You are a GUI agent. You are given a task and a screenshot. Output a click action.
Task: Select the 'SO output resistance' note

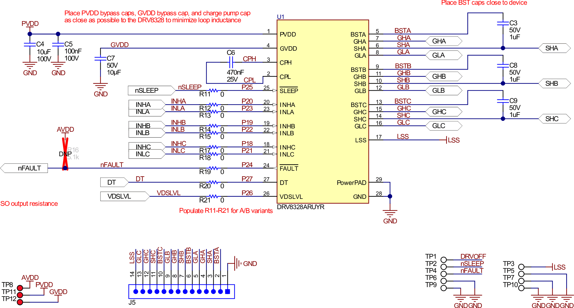click(29, 204)
